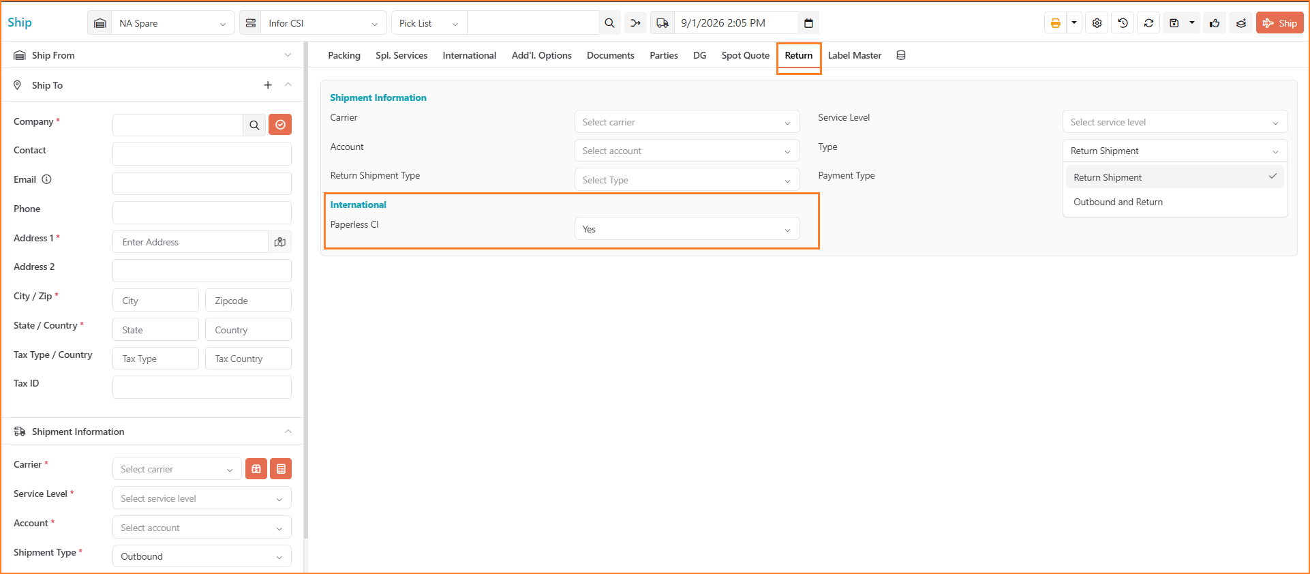
Task: Click the orange validate check icon by Company
Action: click(x=280, y=125)
